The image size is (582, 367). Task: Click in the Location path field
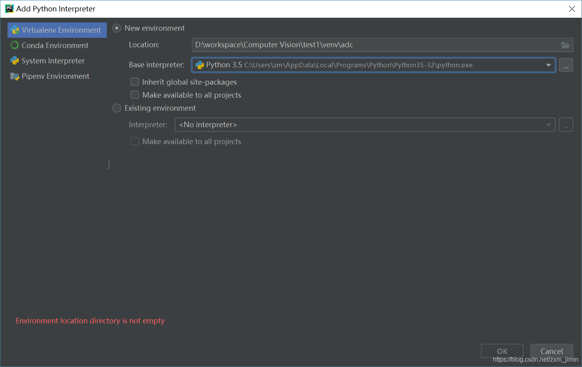(x=382, y=45)
